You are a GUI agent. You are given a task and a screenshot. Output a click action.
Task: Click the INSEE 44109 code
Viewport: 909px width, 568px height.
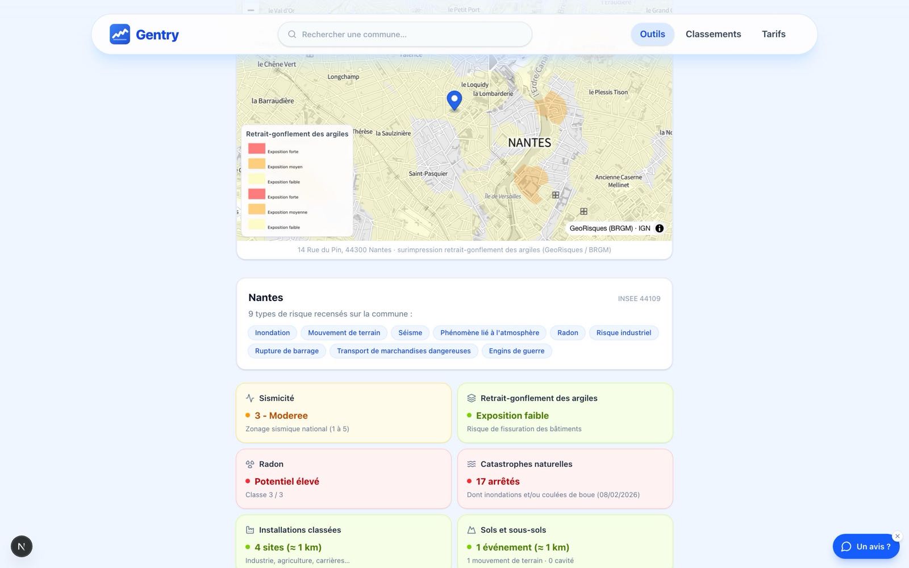639,299
